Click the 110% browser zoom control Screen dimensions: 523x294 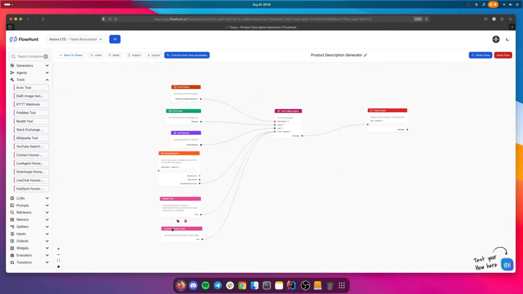coord(417,18)
